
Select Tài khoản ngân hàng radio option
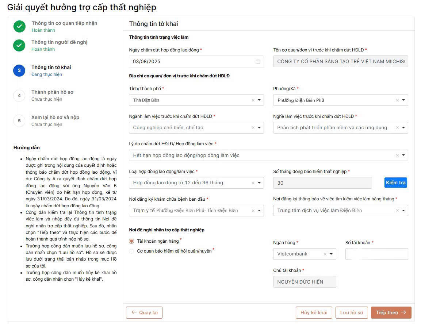(x=131, y=241)
